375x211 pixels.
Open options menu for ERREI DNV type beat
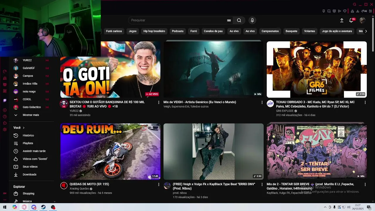(x=262, y=184)
